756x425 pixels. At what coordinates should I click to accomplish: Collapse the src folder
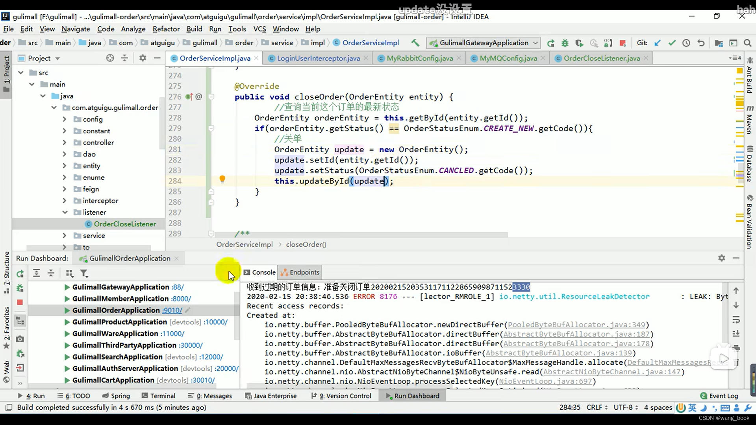click(21, 73)
